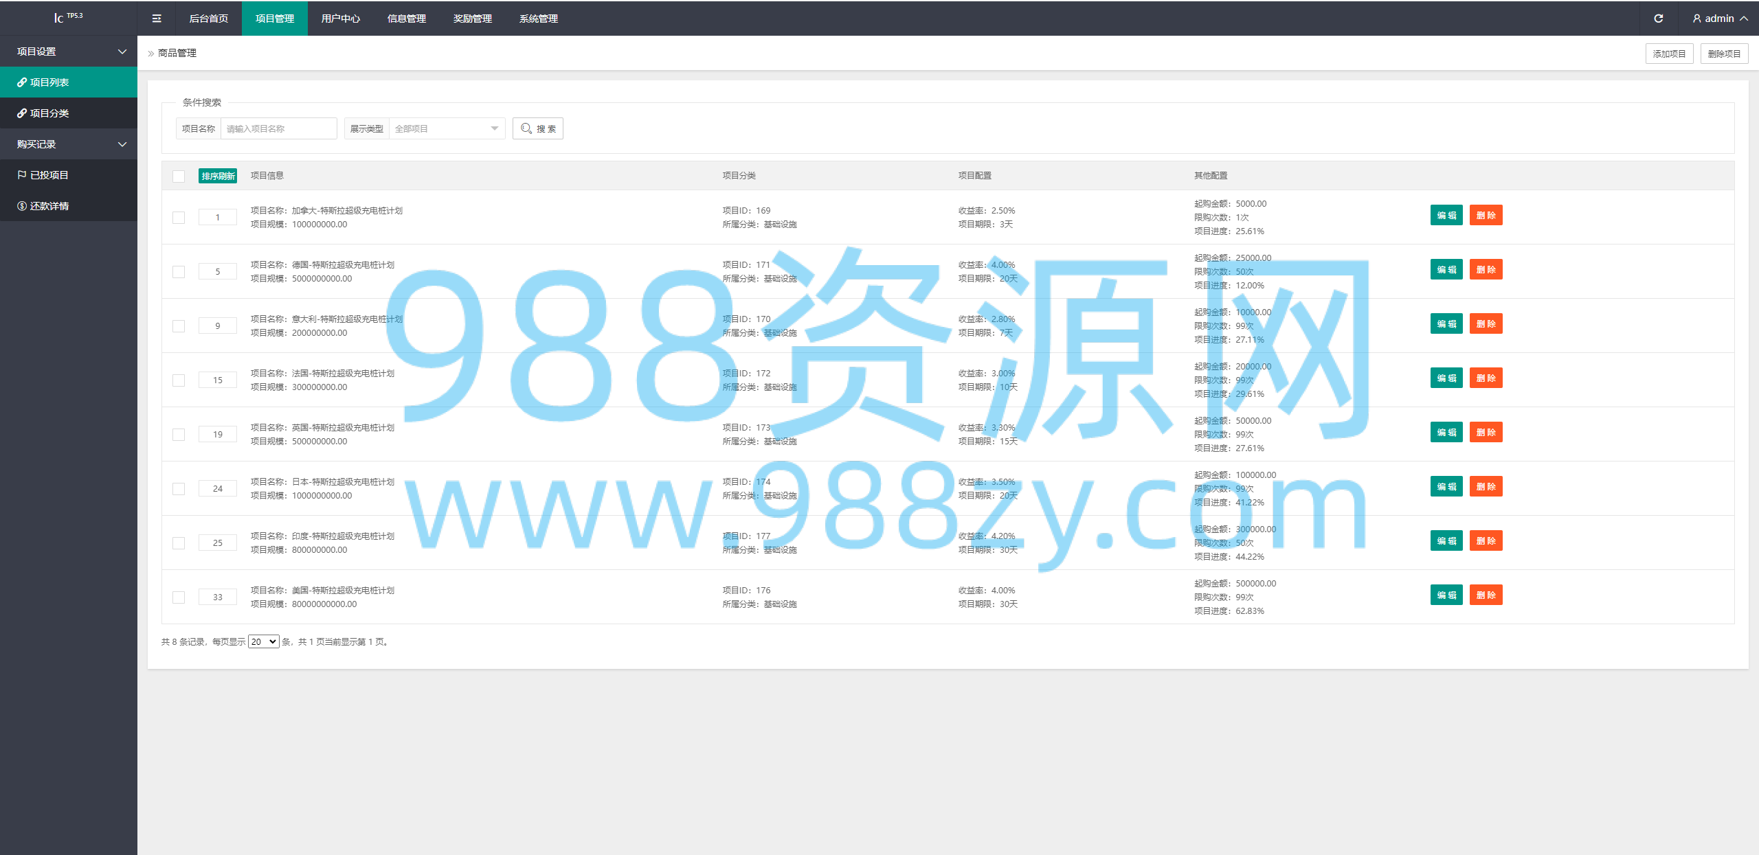
Task: Toggle the select-all checkbox in table header
Action: click(179, 176)
